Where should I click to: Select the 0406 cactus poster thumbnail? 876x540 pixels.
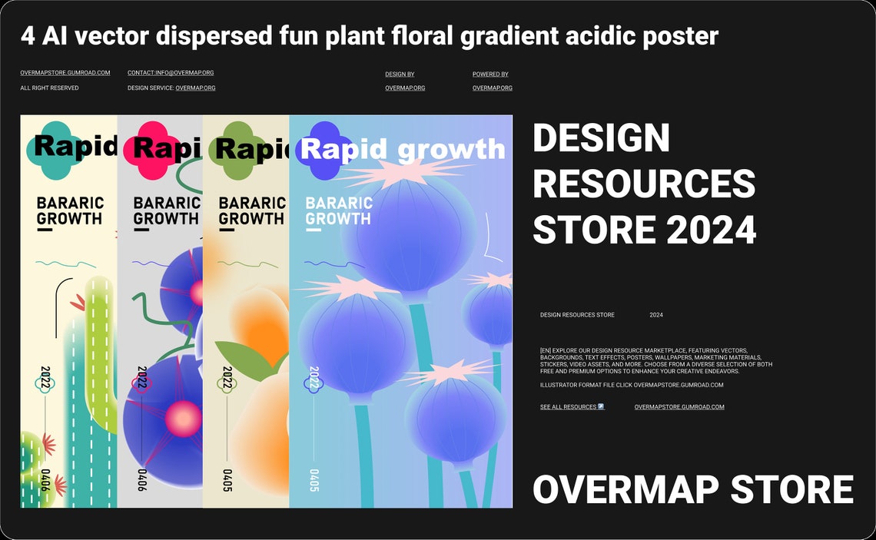coord(69,307)
